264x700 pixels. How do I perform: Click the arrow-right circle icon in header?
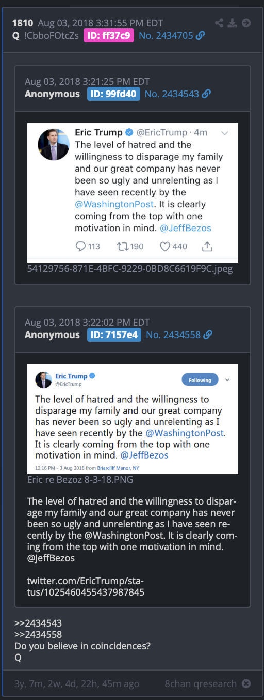point(246,23)
